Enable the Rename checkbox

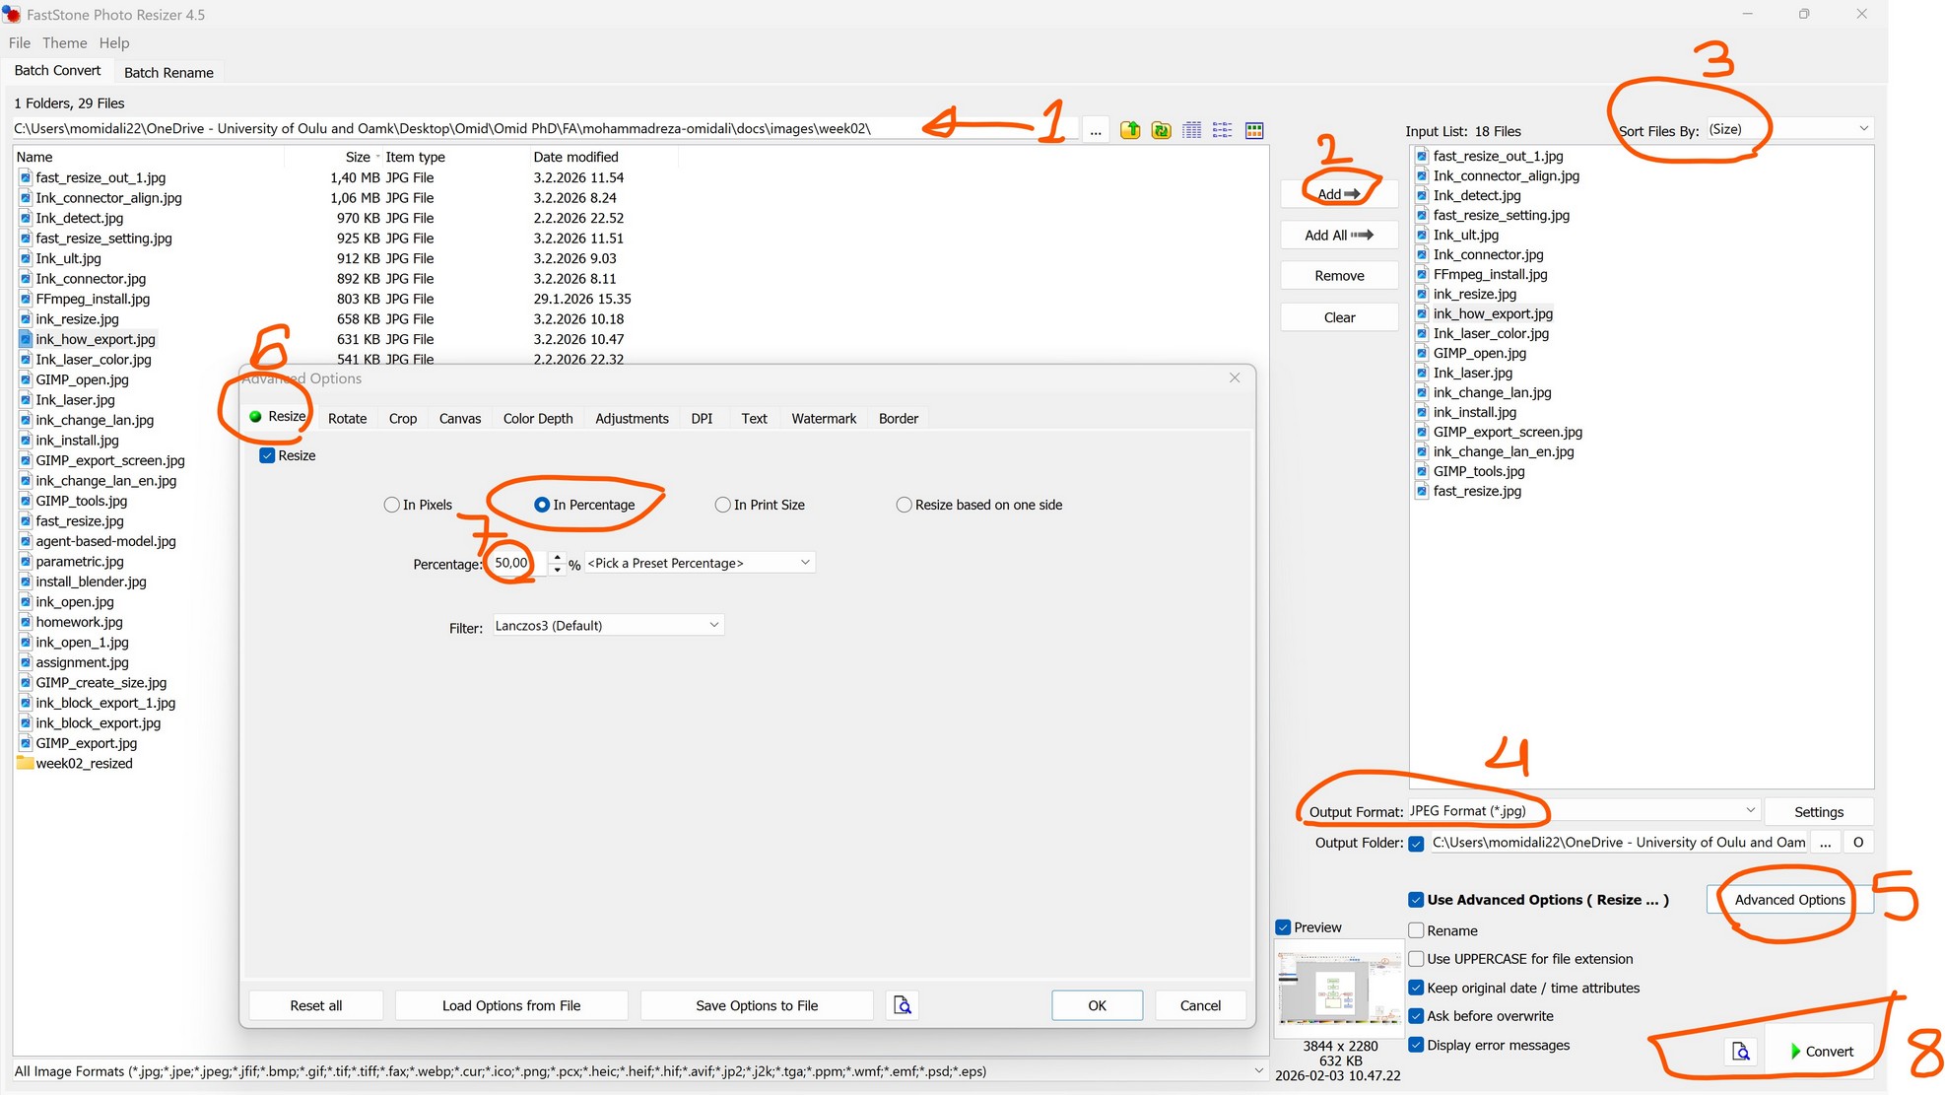tap(1416, 930)
